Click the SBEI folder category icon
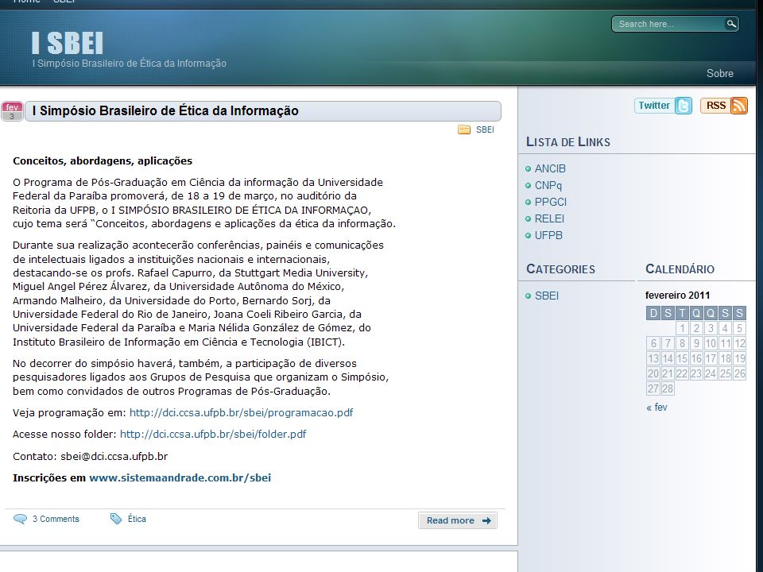Image resolution: width=763 pixels, height=572 pixels. (464, 129)
